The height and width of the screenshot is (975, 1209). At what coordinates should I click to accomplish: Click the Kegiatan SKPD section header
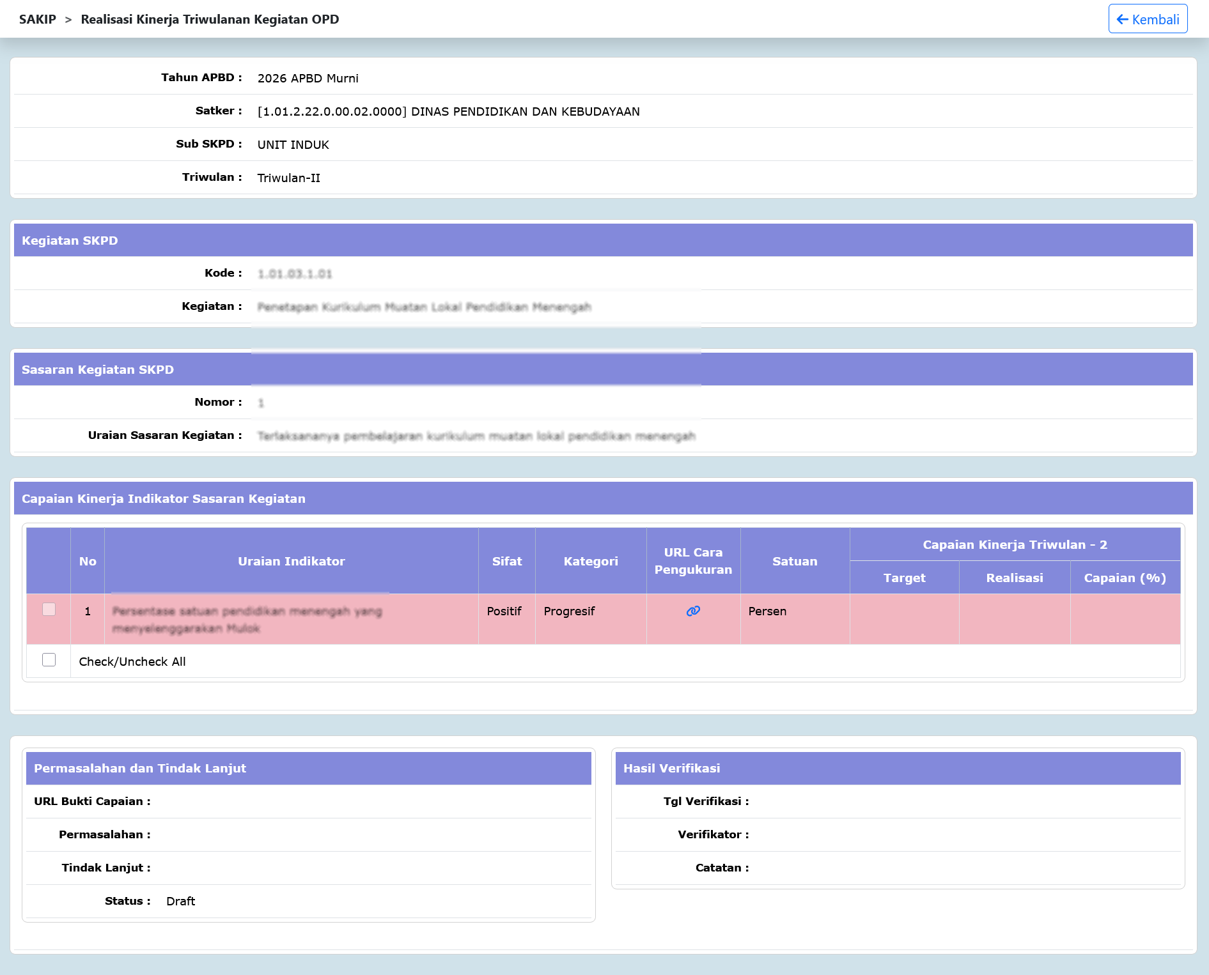tap(604, 240)
